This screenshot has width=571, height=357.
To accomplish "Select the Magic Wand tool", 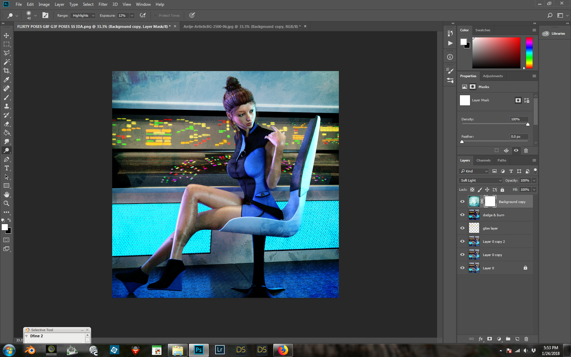I will [6, 62].
